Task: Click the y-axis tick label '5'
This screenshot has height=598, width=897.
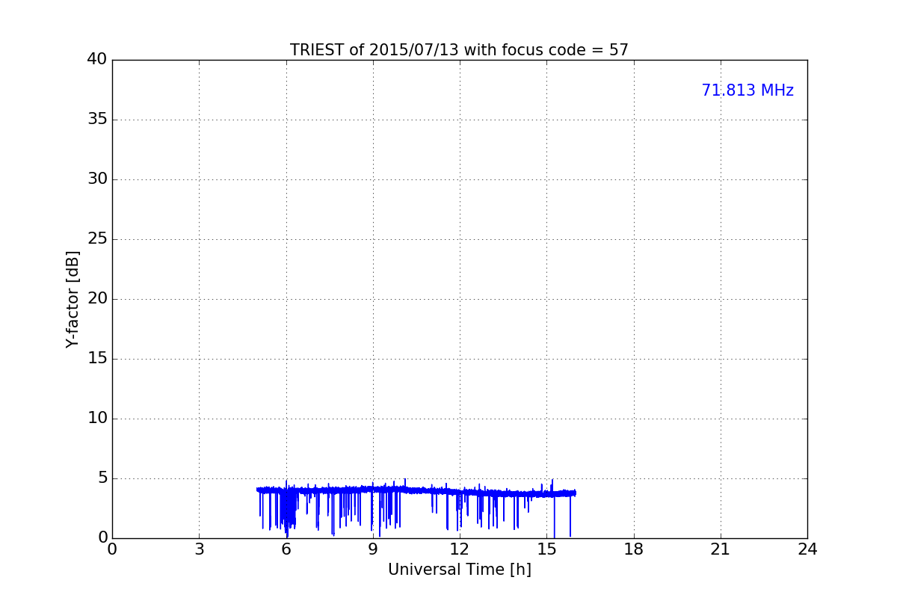Action: [x=102, y=478]
